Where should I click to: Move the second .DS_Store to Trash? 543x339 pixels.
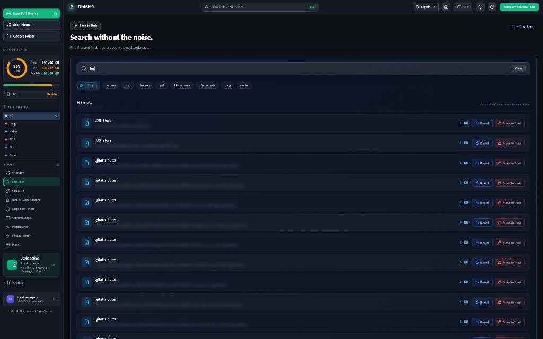(x=510, y=143)
